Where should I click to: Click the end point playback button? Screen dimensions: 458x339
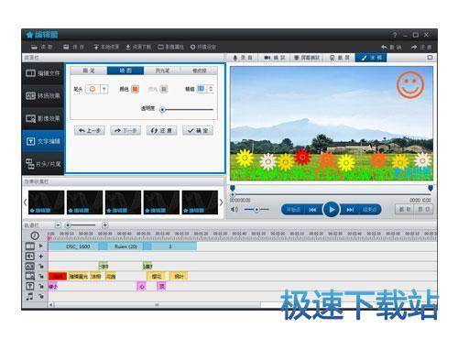point(369,210)
